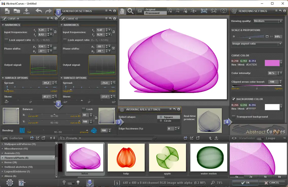Open the Presets menu
This screenshot has height=187, width=288.
pyautogui.click(x=74, y=138)
